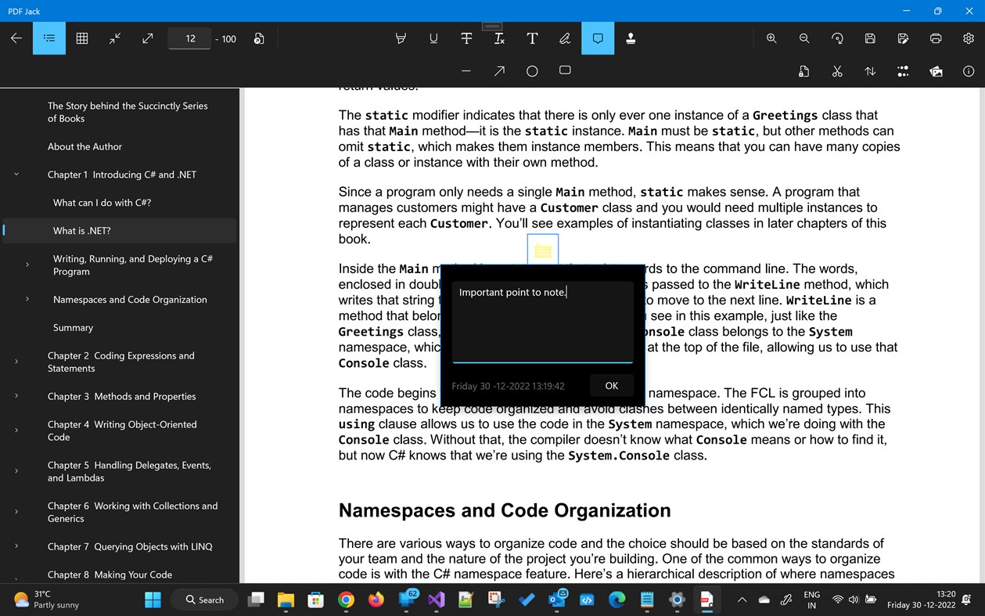This screenshot has height=616, width=985.
Task: Toggle the page thumbnails grid view
Action: [81, 38]
